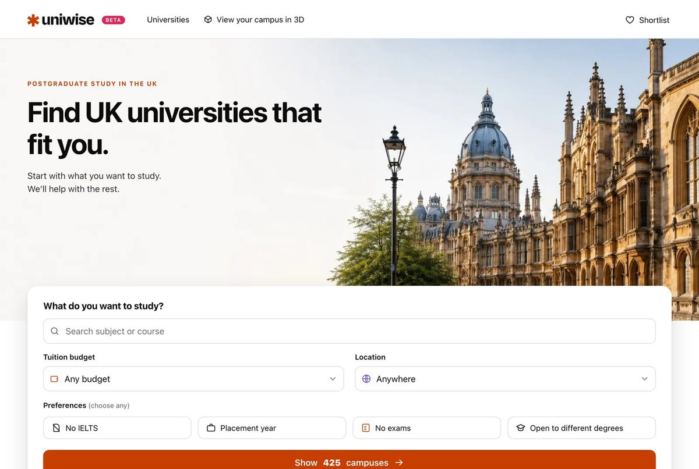Image resolution: width=699 pixels, height=469 pixels.
Task: Toggle the No exams preference
Action: pos(427,428)
